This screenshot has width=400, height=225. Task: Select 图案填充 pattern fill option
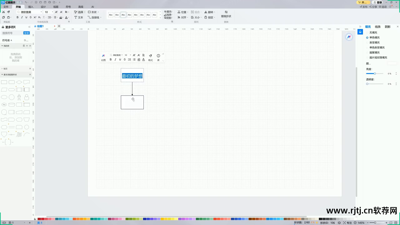point(373,52)
